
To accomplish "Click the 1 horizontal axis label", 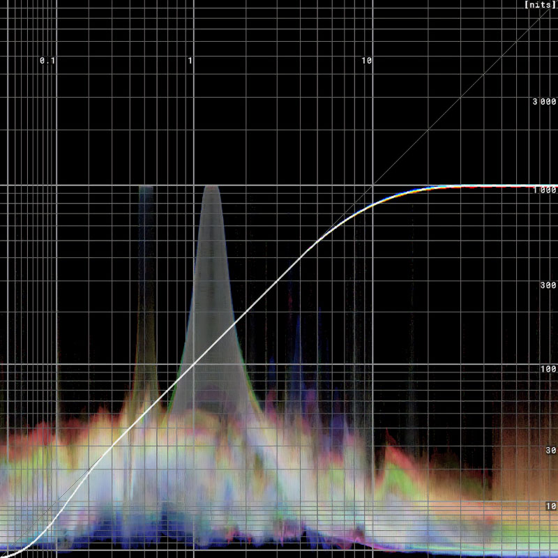I will (190, 61).
